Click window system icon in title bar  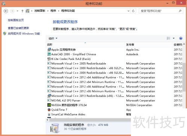[x=3, y=3]
